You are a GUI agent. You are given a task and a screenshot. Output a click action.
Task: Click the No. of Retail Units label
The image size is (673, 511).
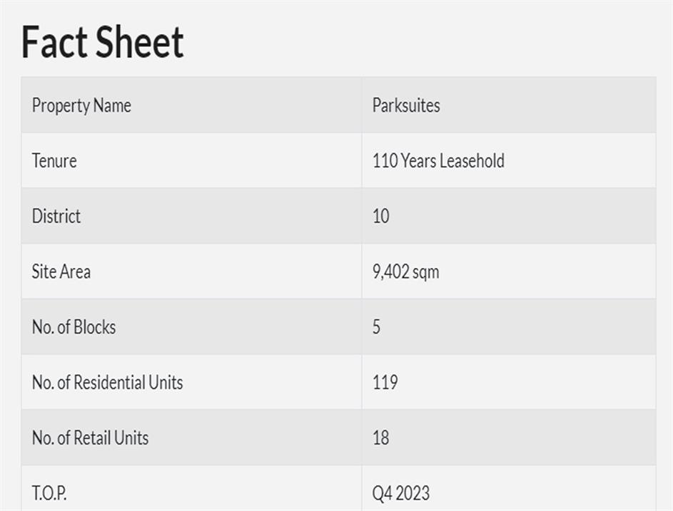(x=90, y=438)
